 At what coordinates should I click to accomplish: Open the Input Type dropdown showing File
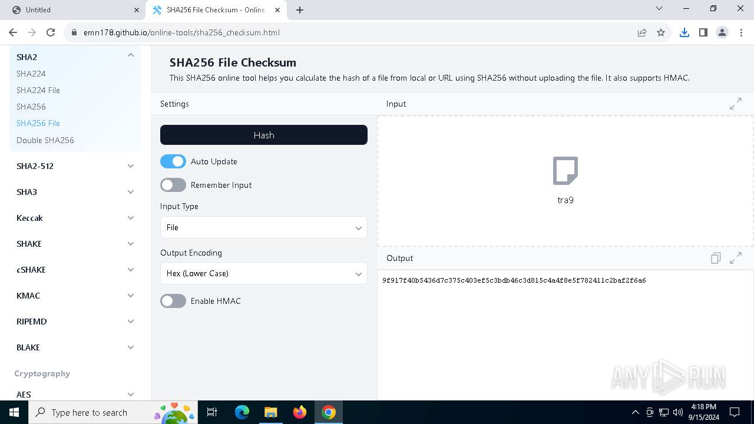tap(264, 227)
